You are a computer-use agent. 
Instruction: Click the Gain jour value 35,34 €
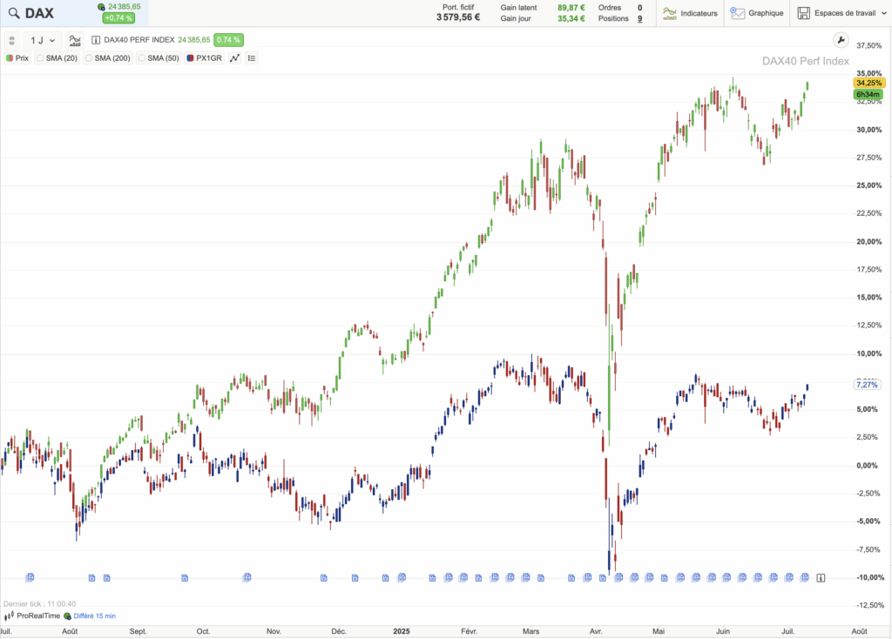[571, 18]
